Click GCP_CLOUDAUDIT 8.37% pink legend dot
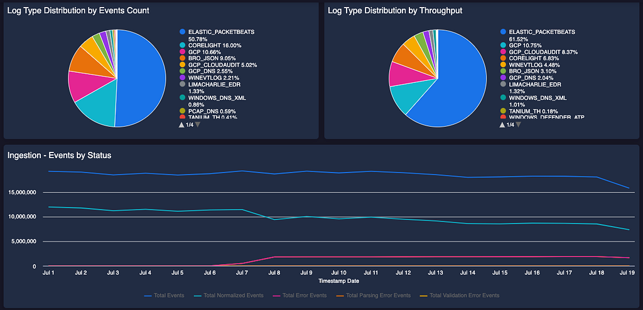Image resolution: width=643 pixels, height=310 pixels. 503,51
